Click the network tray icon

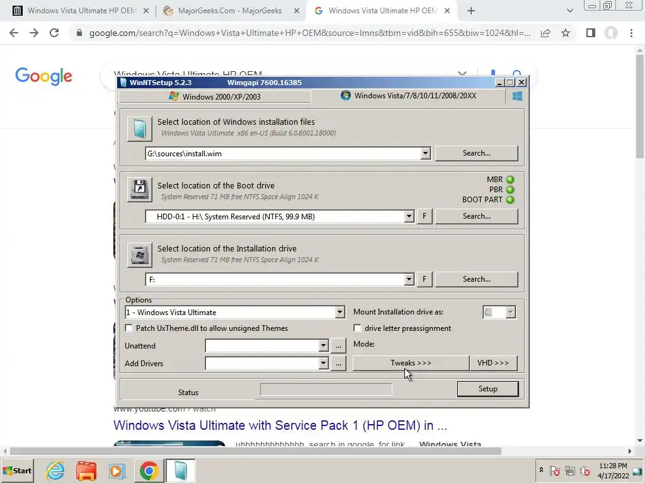pos(569,470)
